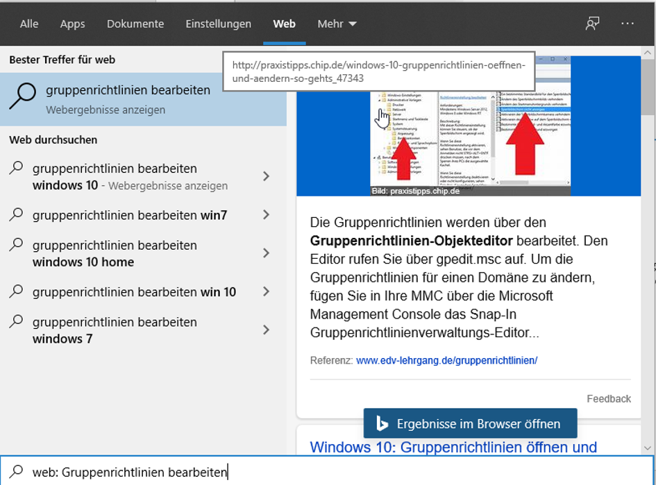
Task: Click into the search input field
Action: 326,471
